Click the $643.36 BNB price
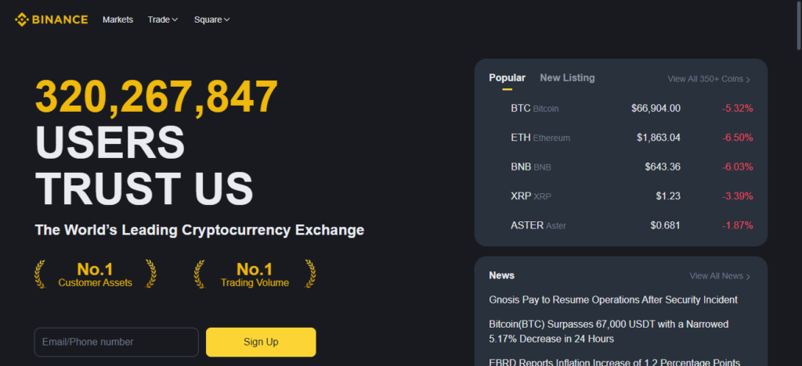 (663, 167)
